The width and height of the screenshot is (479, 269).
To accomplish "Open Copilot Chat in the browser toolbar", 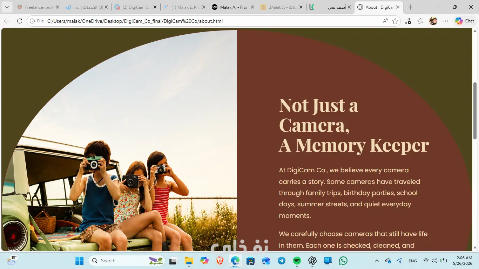I will coord(465,21).
